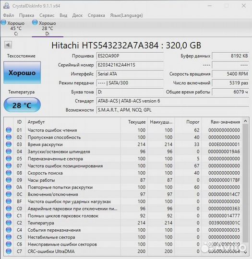
Task: Click the big Хорошо health status button
Action: point(22,72)
